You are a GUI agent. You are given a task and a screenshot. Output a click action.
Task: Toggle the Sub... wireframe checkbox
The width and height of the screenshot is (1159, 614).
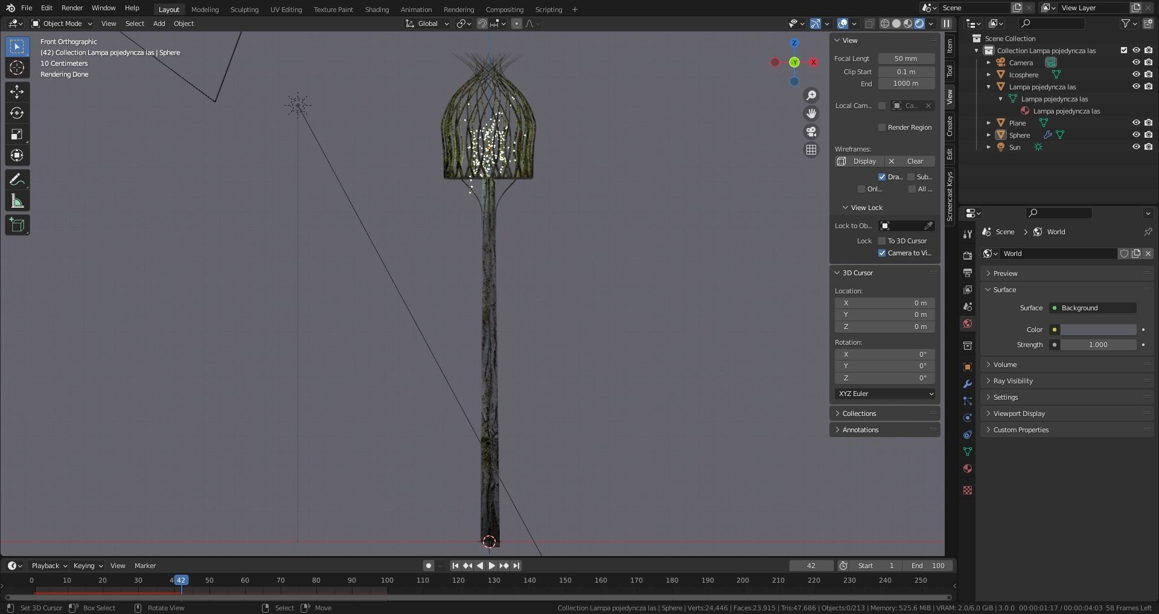pos(911,177)
